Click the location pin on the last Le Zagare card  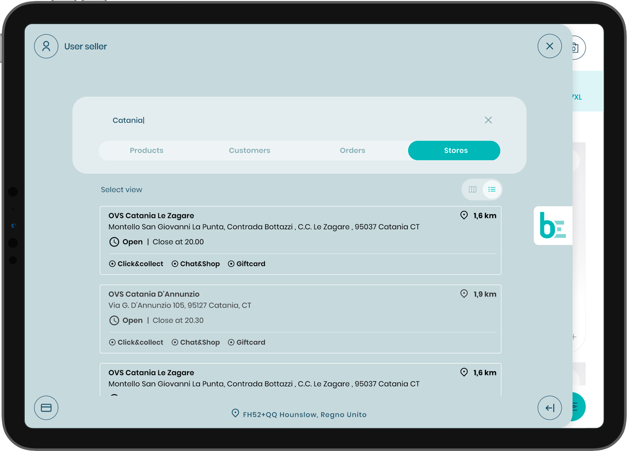463,372
